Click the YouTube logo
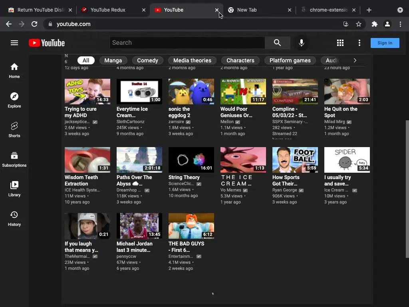This screenshot has height=307, width=409. coord(47,43)
